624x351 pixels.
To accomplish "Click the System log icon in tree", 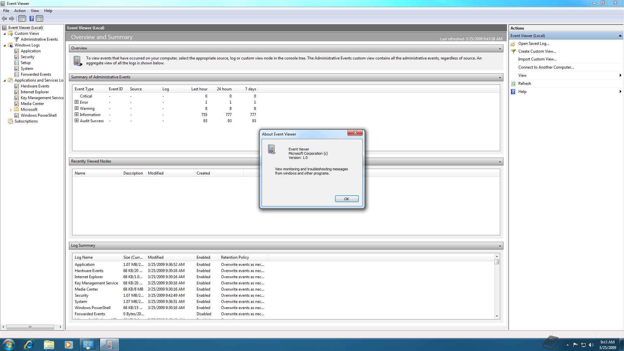I will [17, 69].
